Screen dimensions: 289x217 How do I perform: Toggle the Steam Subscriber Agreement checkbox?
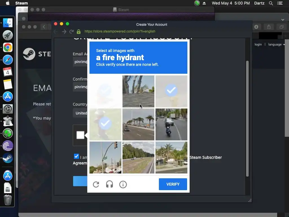click(x=76, y=156)
